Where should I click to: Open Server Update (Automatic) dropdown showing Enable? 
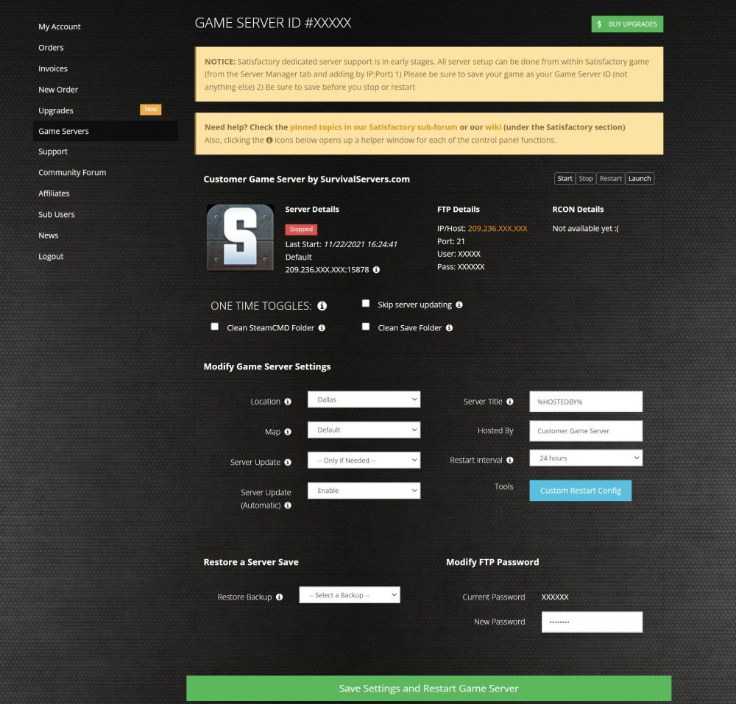[x=364, y=491]
